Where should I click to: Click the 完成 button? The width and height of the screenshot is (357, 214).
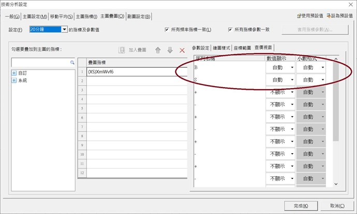pos(301,205)
